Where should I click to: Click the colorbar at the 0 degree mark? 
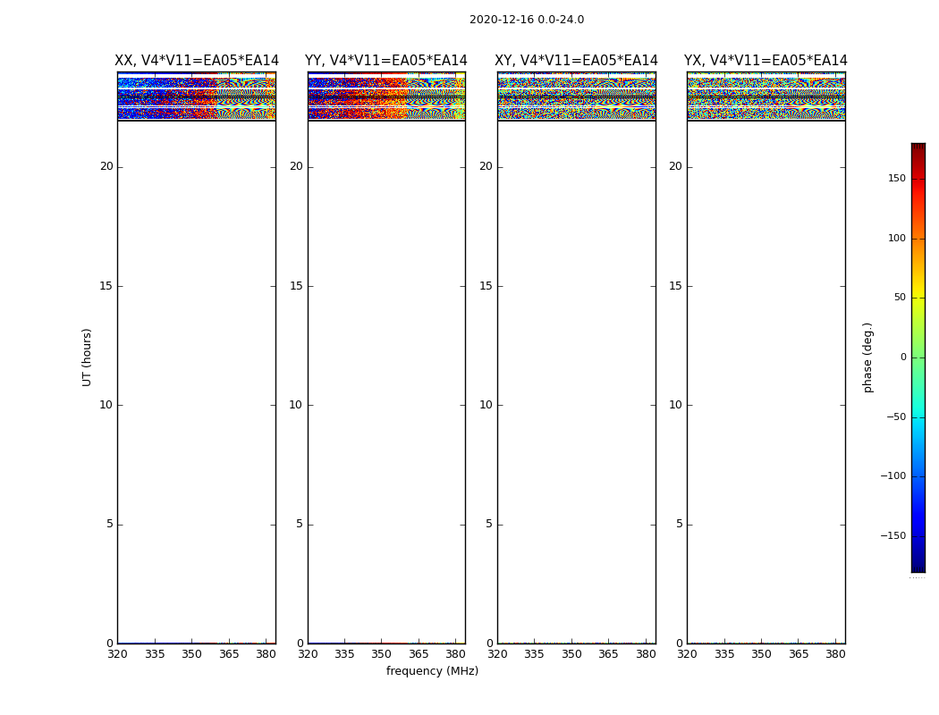918,357
